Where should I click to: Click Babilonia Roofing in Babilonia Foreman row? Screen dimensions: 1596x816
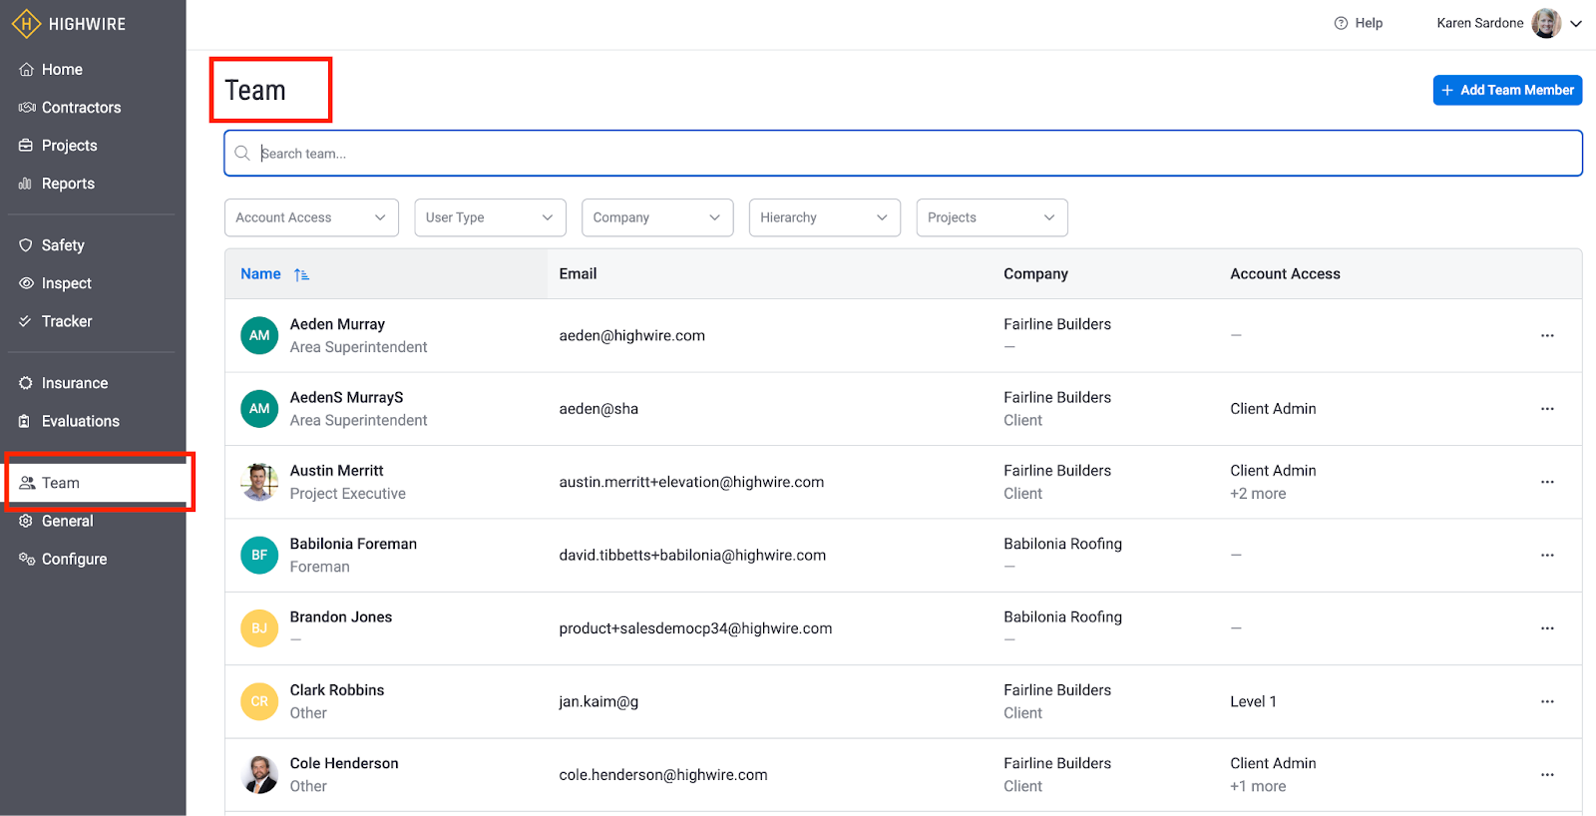pos(1062,544)
